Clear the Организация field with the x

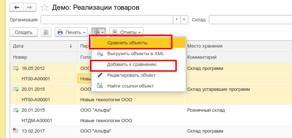pos(184,19)
